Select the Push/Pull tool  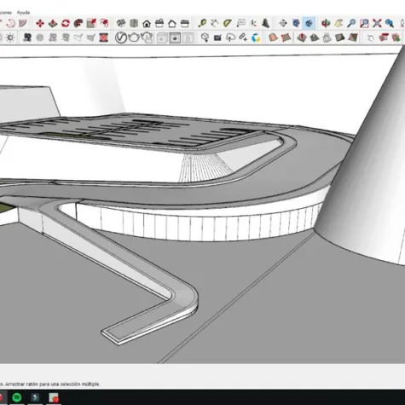pos(53,23)
